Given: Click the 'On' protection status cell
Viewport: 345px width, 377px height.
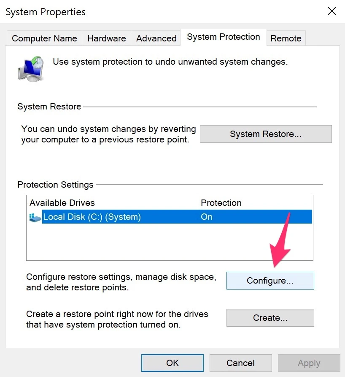Looking at the screenshot, I should click(x=207, y=217).
